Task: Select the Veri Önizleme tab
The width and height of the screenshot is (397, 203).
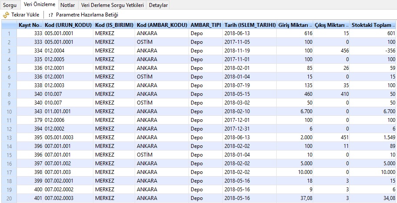Action: pyautogui.click(x=40, y=5)
